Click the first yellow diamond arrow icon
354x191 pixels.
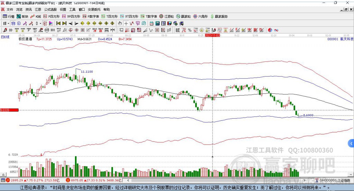tap(82, 23)
